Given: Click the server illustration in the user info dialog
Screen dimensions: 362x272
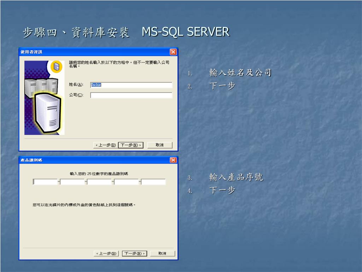Looking at the screenshot, I should (x=44, y=98).
